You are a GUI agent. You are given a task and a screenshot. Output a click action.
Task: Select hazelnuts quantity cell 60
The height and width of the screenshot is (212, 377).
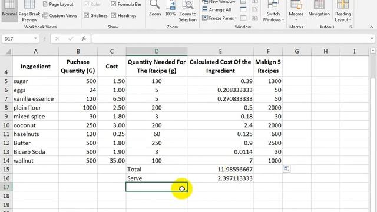pyautogui.click(x=157, y=134)
